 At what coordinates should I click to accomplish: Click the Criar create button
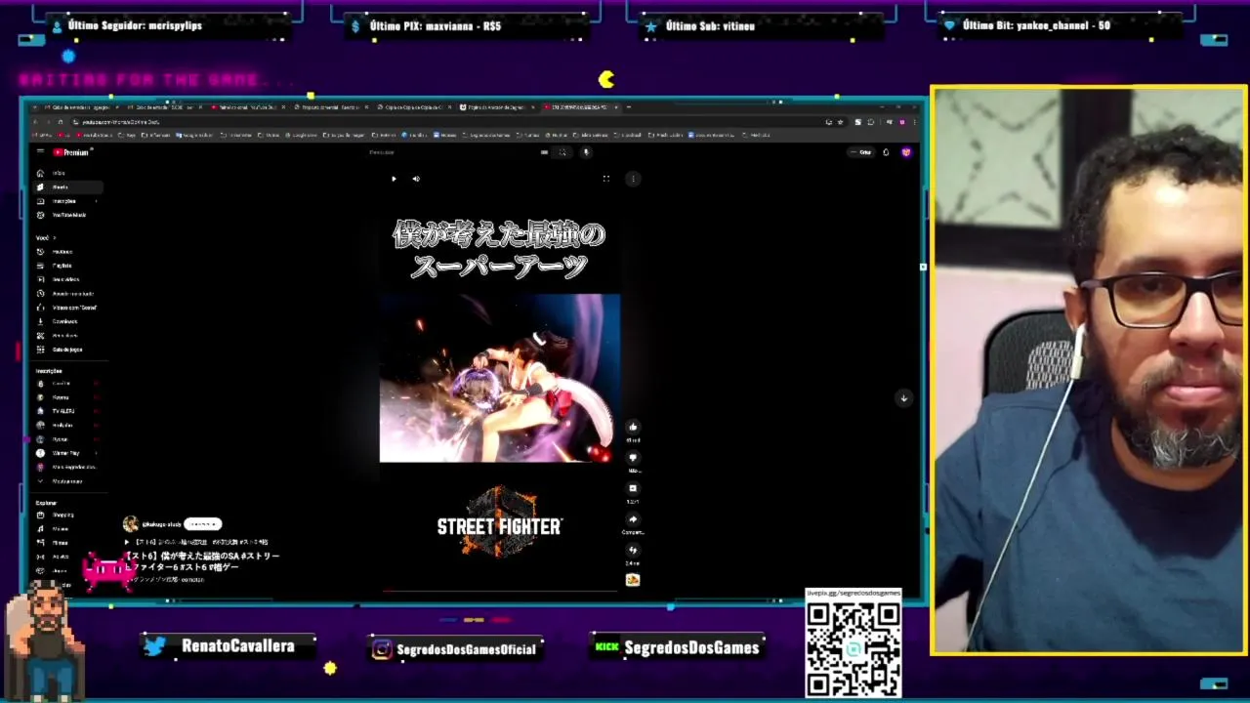point(860,152)
